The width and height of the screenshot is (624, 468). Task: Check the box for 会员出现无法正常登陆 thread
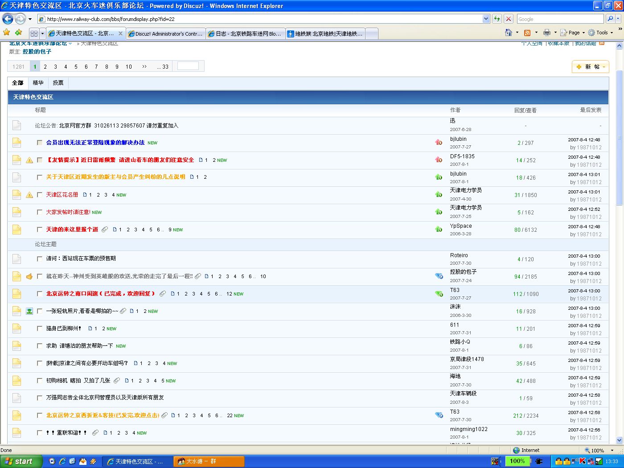point(40,143)
